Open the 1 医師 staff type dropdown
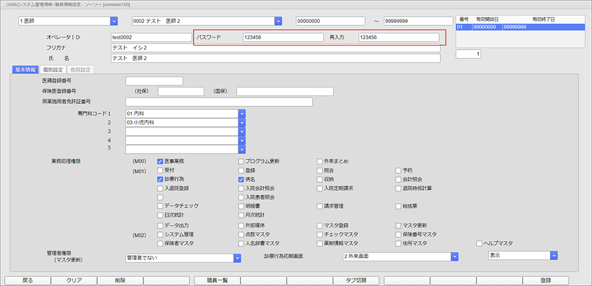Viewport: 592px width, 286px height. [114, 21]
